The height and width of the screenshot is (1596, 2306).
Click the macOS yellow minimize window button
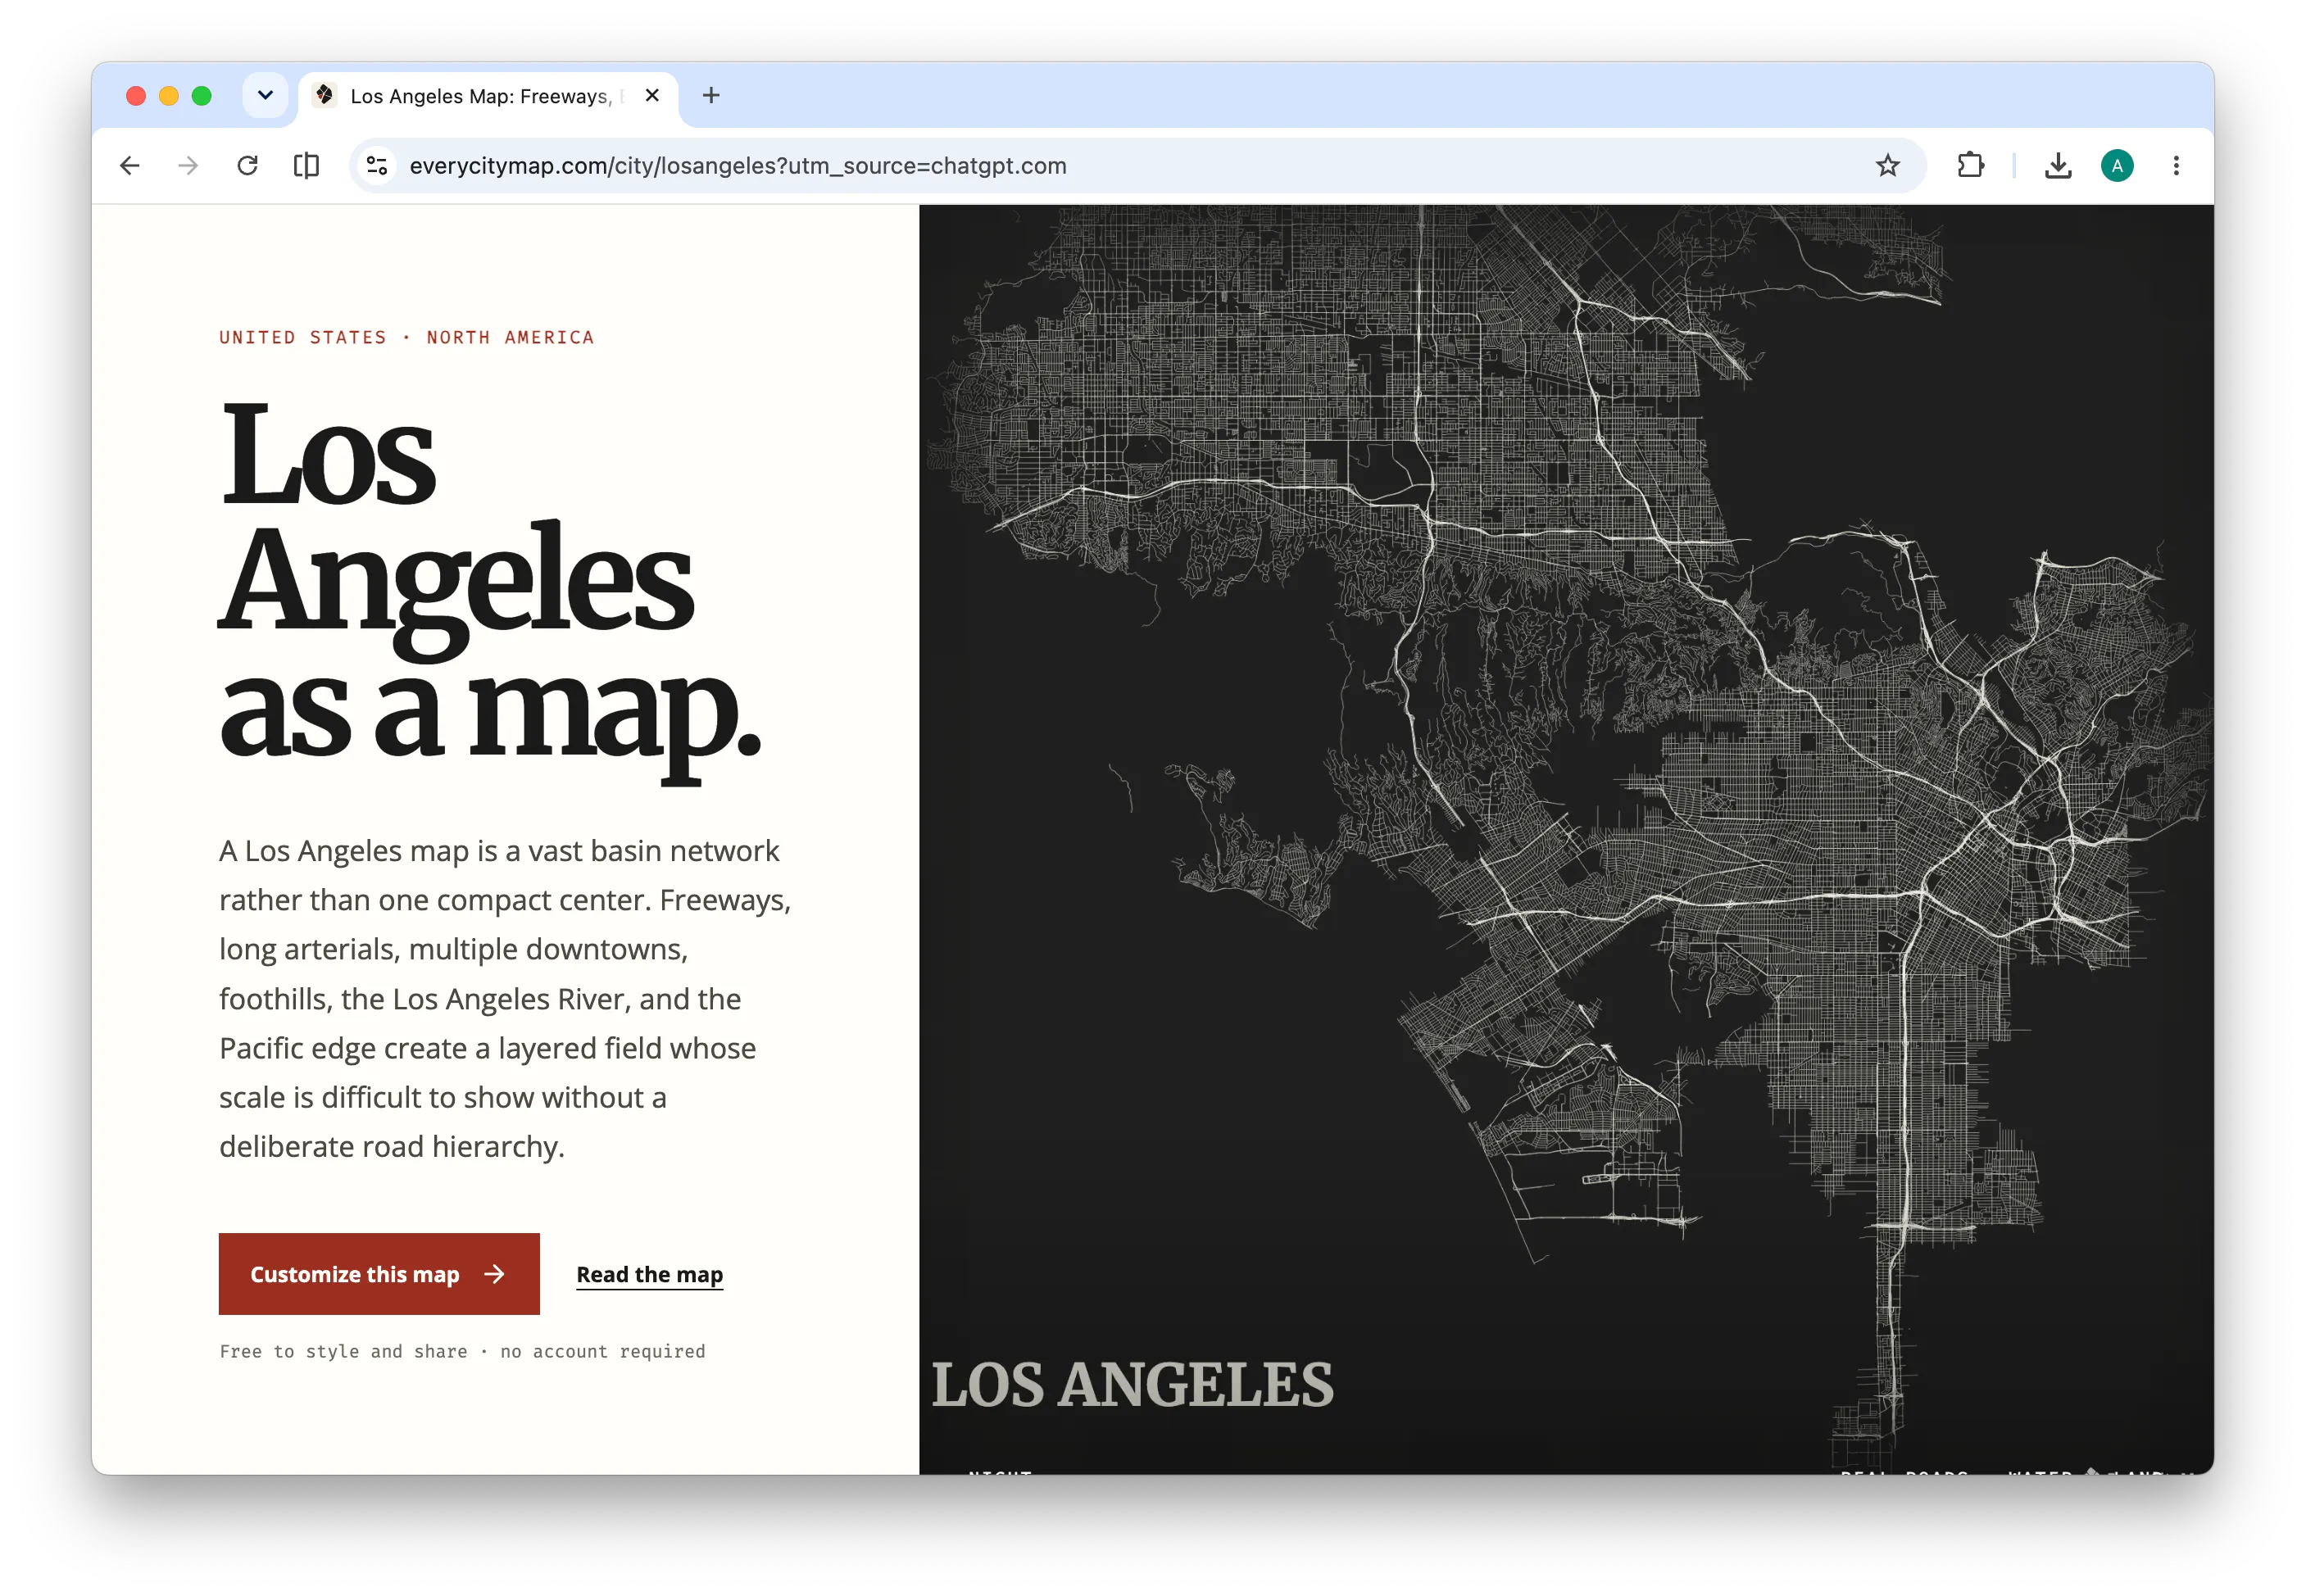tap(169, 96)
